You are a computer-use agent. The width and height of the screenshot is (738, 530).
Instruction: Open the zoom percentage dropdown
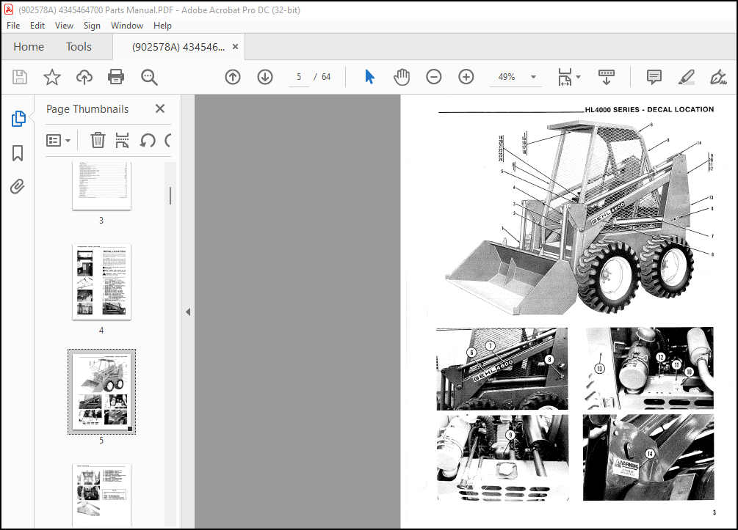(533, 76)
